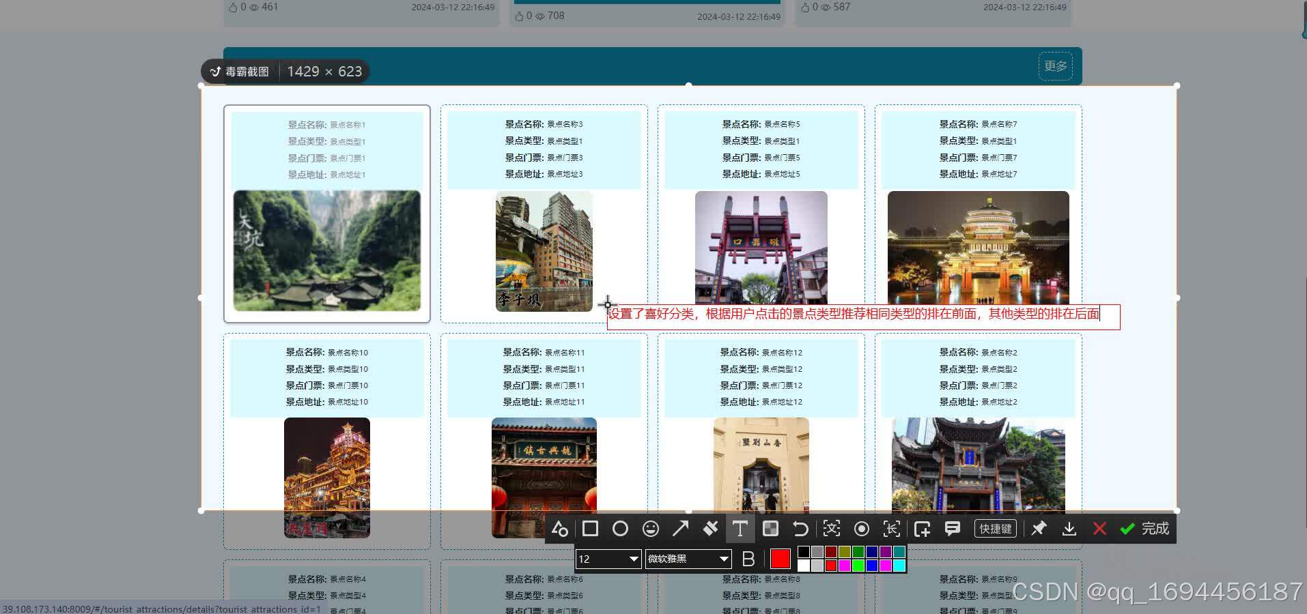Click inside the red annotation text box
The height and width of the screenshot is (614, 1307).
[863, 317]
